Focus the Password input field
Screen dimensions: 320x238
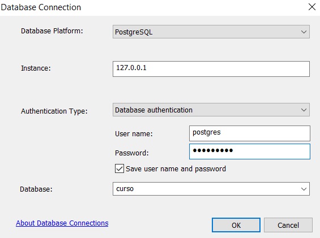click(250, 152)
